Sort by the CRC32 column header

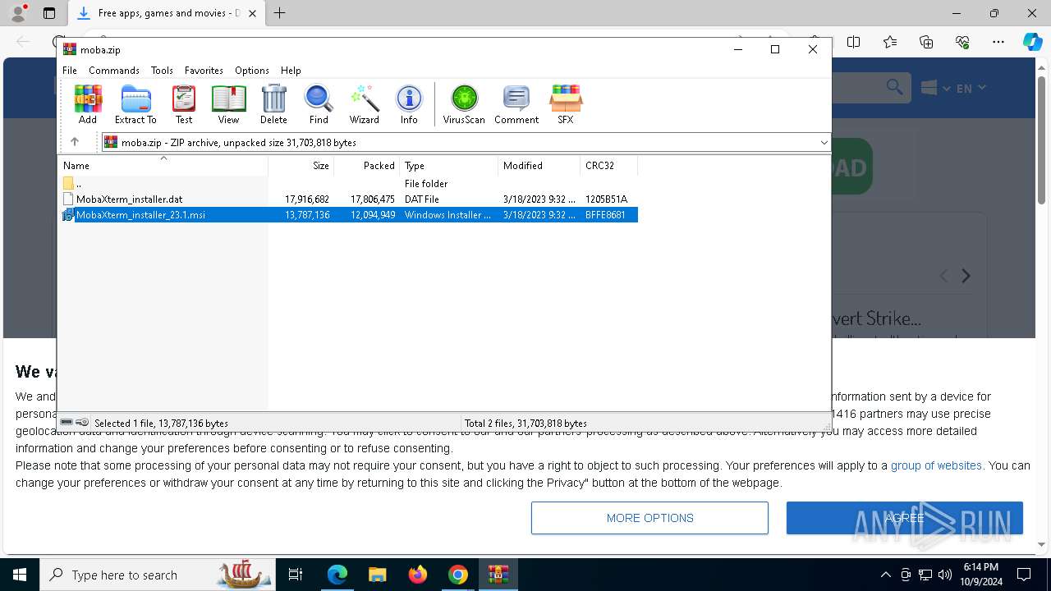click(x=609, y=166)
